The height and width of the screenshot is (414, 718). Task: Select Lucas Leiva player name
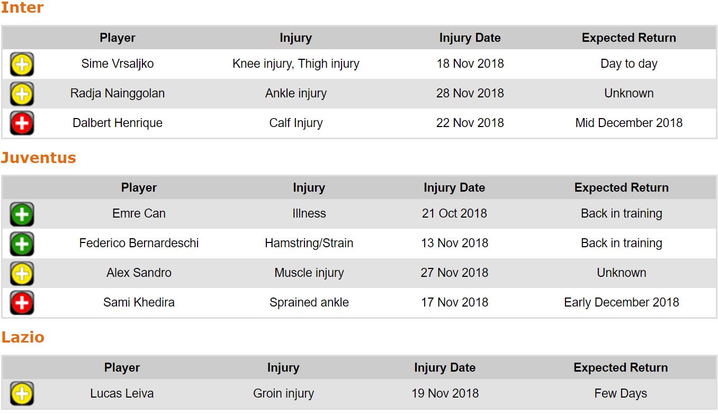[122, 393]
